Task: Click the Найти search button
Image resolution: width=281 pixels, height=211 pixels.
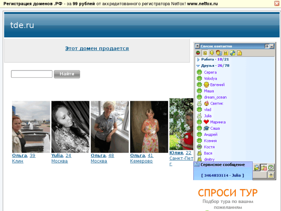Action: coord(67,74)
